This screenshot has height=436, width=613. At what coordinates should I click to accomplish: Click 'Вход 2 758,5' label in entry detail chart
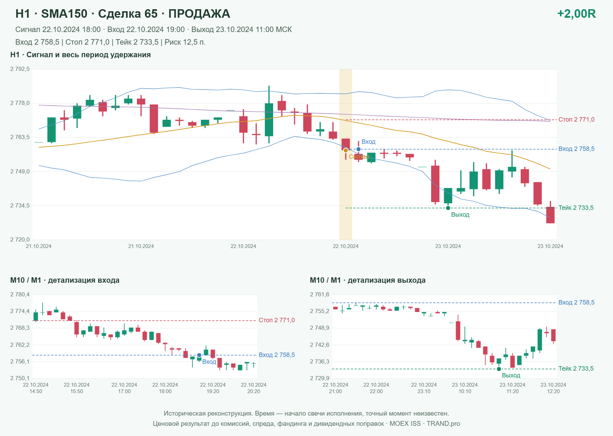(277, 355)
